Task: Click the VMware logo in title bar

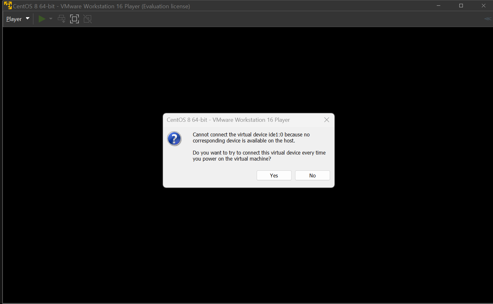Action: click(8, 6)
